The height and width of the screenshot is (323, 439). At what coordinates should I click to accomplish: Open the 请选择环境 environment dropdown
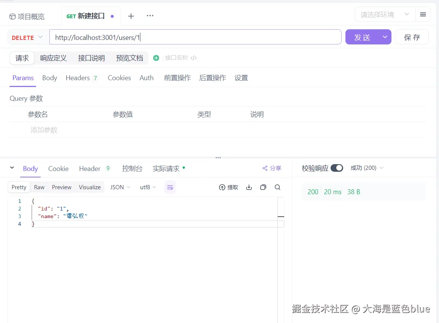coord(385,14)
